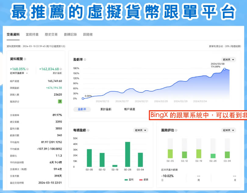Switch to the 歷史交易 tab
247x193 pixels.
pyautogui.click(x=52, y=34)
